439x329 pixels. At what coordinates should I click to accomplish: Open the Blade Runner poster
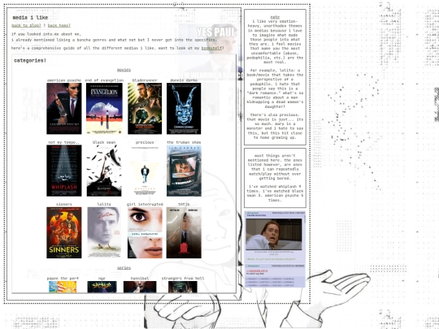click(x=145, y=109)
